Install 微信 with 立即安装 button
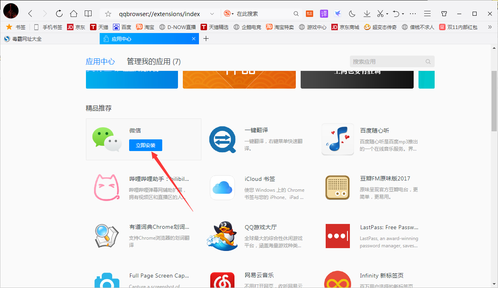The image size is (498, 288). 145,145
